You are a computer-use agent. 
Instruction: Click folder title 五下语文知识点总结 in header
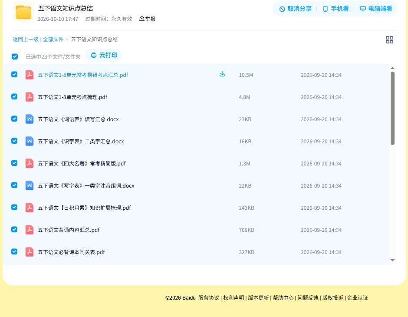[65, 8]
